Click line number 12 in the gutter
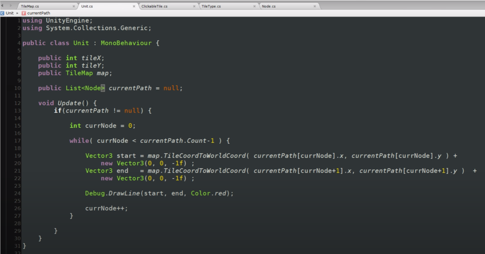485x254 pixels. click(18, 103)
